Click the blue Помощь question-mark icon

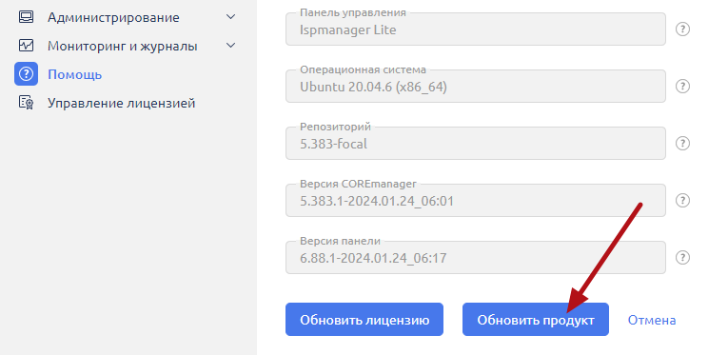(x=26, y=74)
